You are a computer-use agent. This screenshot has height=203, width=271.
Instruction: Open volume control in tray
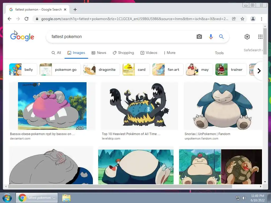pyautogui.click(x=244, y=198)
